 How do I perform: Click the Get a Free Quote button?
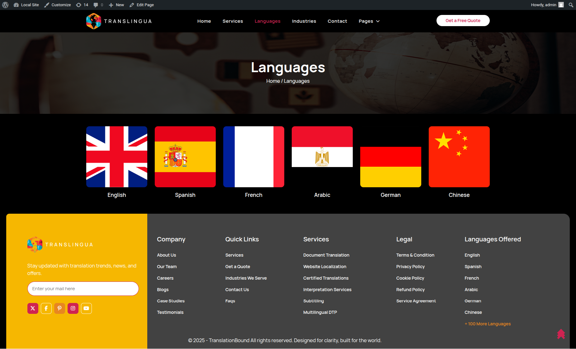click(463, 21)
